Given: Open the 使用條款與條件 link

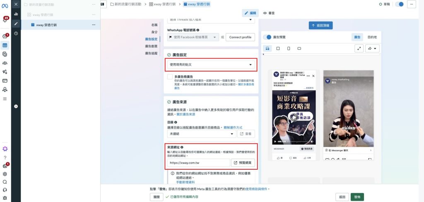Looking at the screenshot, I should (x=256, y=189).
